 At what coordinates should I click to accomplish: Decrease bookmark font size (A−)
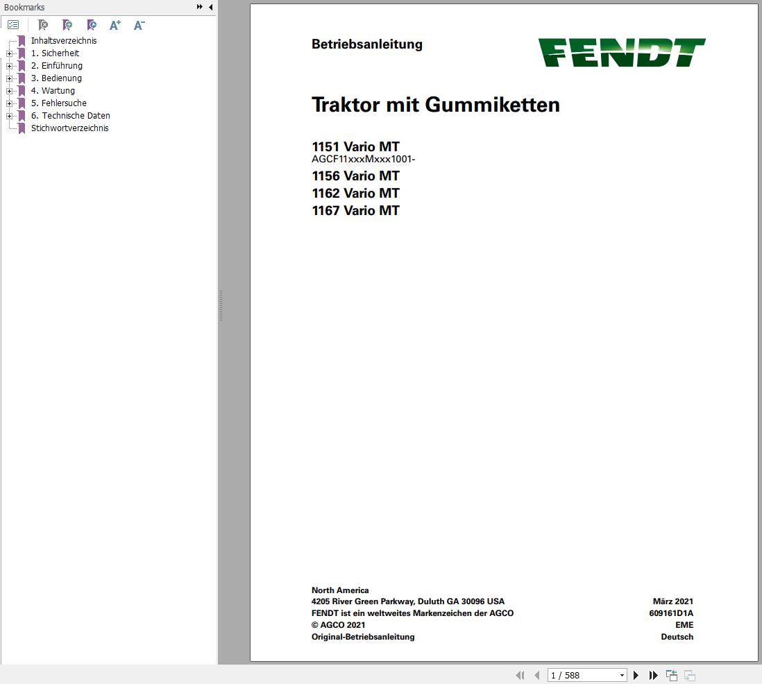point(139,25)
